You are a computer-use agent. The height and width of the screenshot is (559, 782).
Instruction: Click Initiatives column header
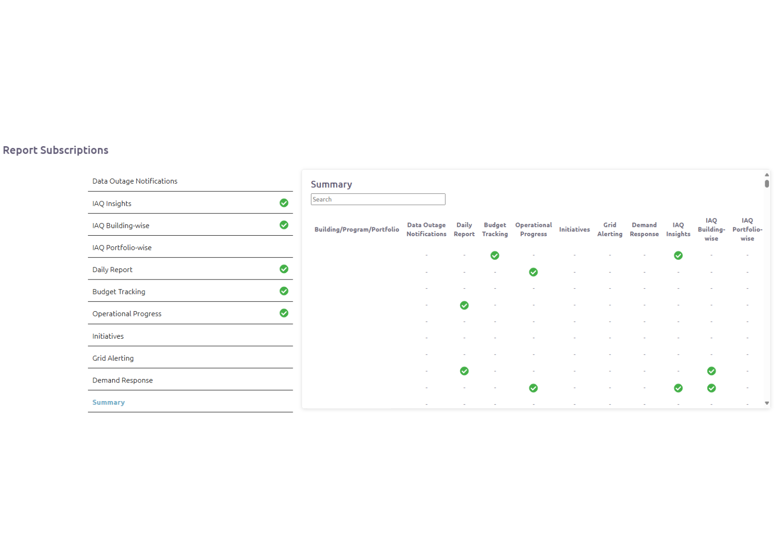pyautogui.click(x=574, y=229)
